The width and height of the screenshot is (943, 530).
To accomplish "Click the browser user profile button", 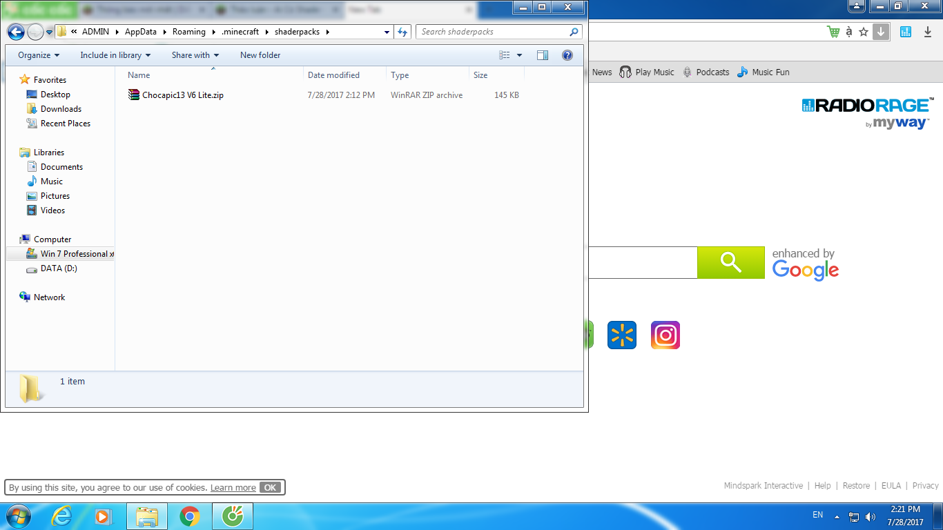I will 857,6.
